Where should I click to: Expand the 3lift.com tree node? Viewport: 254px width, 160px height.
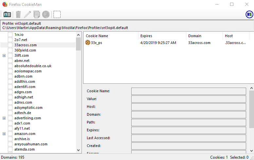coord(4,55)
